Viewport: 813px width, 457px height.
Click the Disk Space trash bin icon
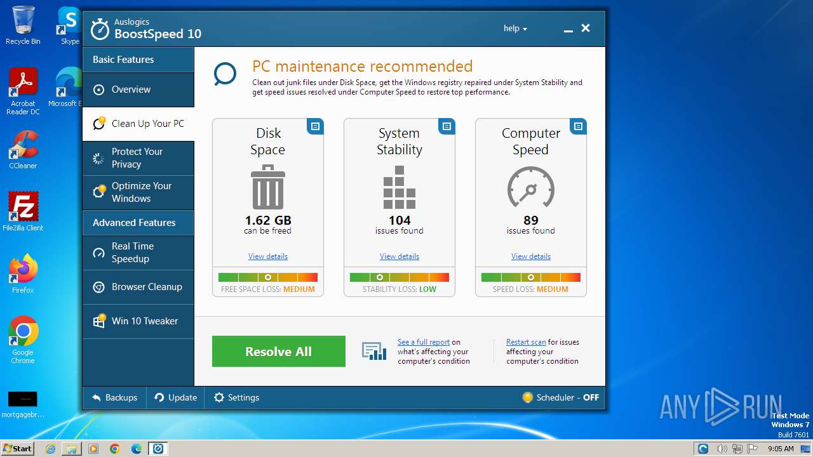[x=268, y=187]
